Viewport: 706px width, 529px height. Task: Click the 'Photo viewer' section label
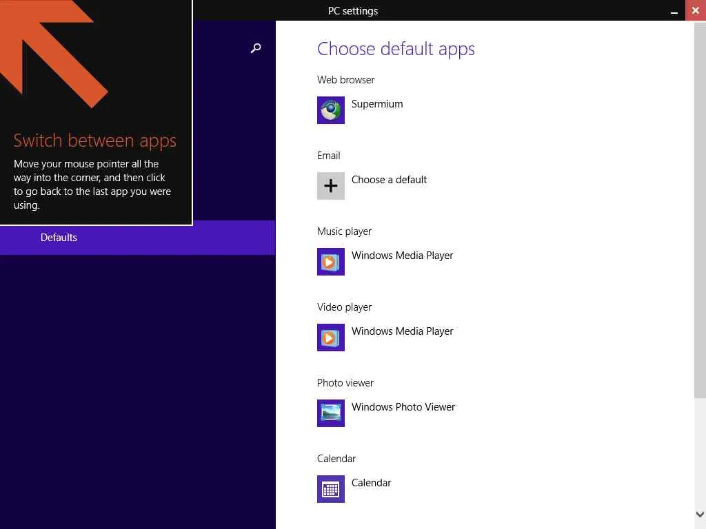pos(345,383)
